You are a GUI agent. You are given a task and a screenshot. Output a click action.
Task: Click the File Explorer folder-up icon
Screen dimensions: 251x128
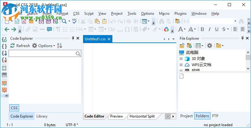182,46
